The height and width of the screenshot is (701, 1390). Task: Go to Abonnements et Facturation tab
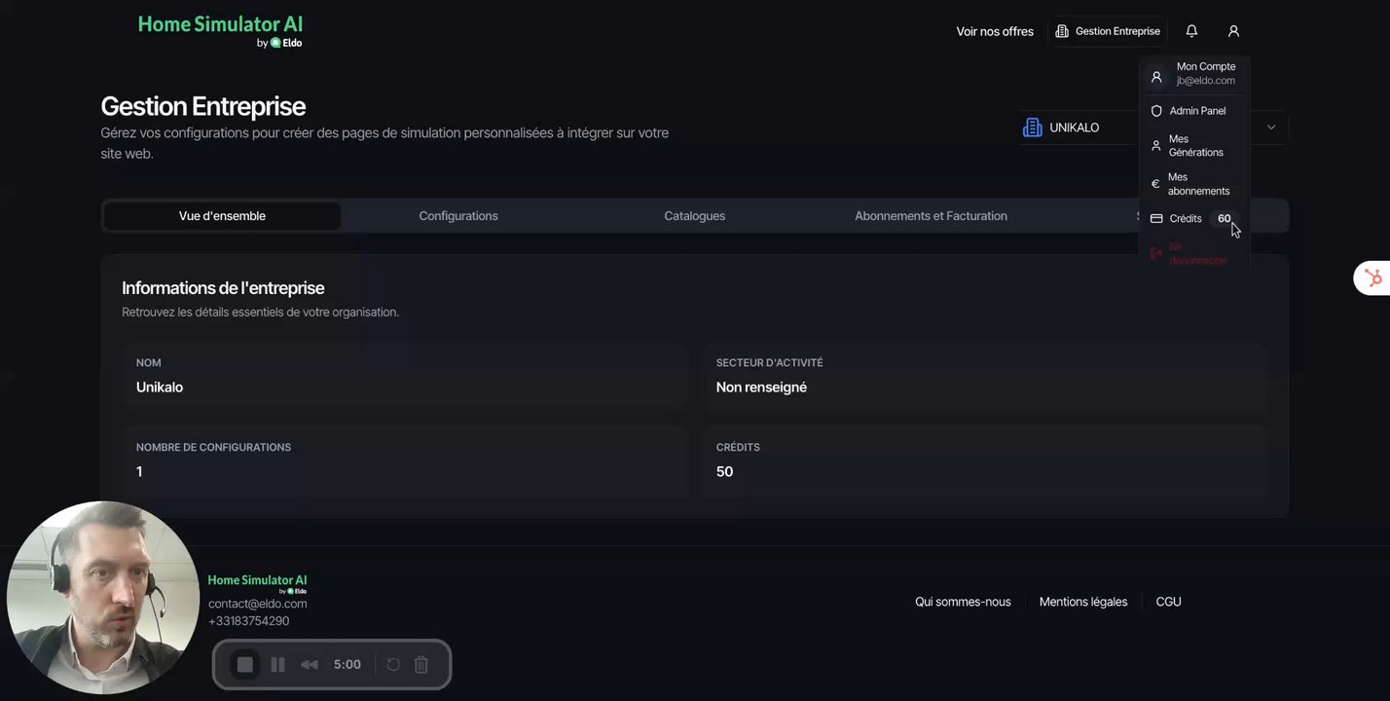pyautogui.click(x=931, y=216)
